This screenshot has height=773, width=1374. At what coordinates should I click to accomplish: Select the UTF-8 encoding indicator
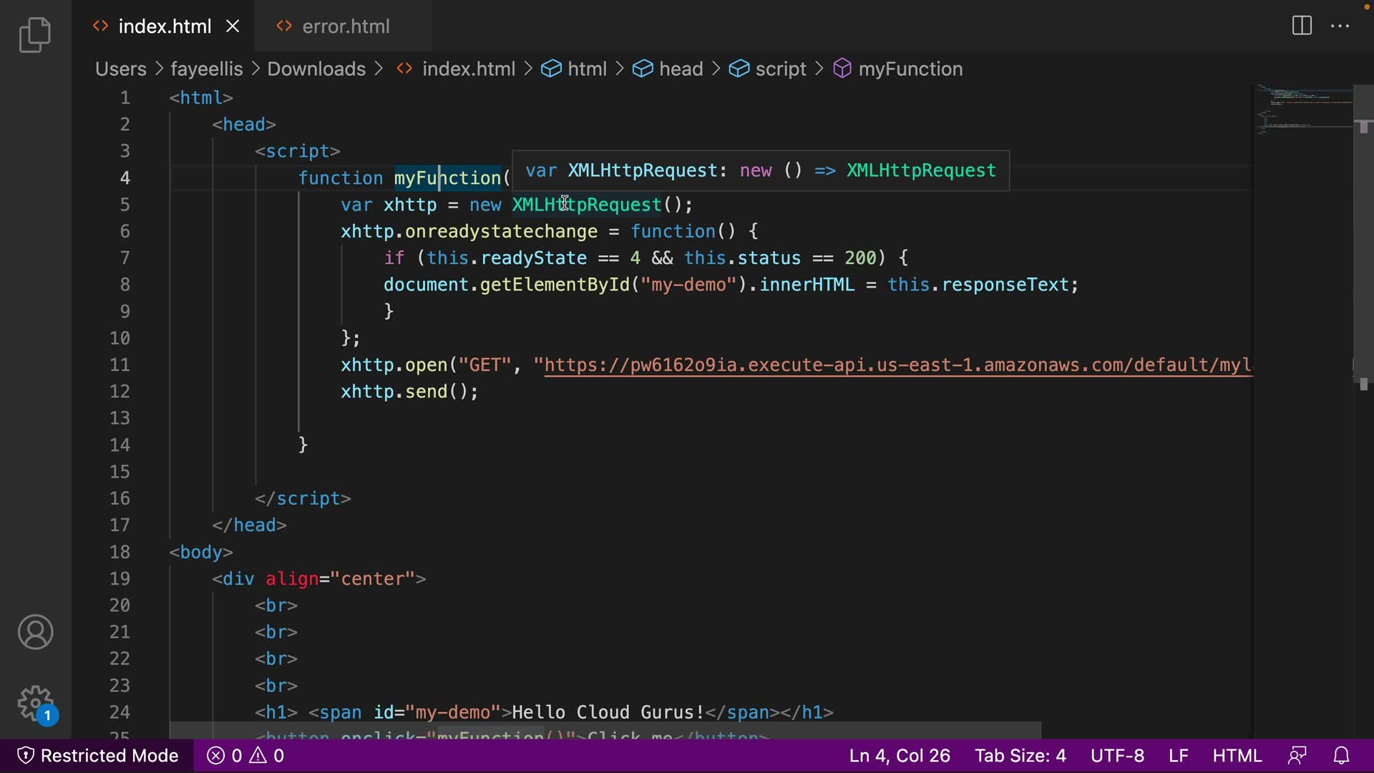(x=1116, y=756)
